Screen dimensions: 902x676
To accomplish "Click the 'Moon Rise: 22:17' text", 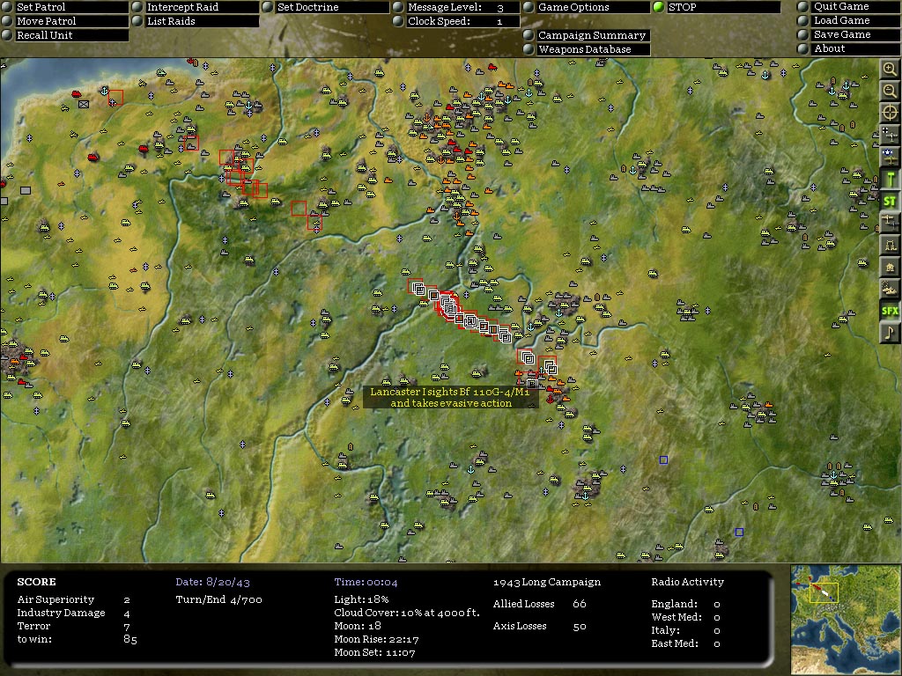I will click(376, 639).
